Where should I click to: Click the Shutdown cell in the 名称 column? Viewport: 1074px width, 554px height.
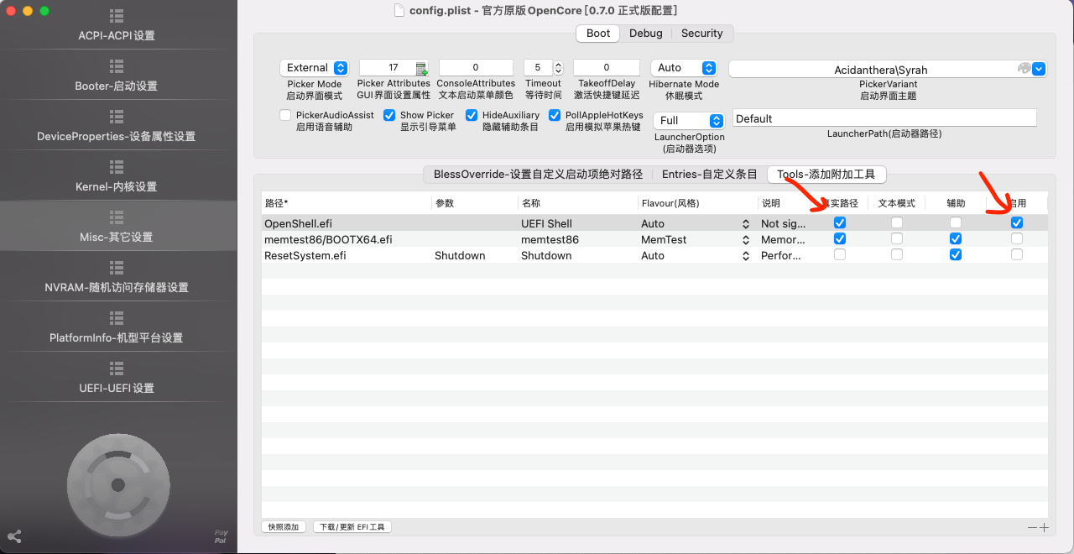pos(578,256)
